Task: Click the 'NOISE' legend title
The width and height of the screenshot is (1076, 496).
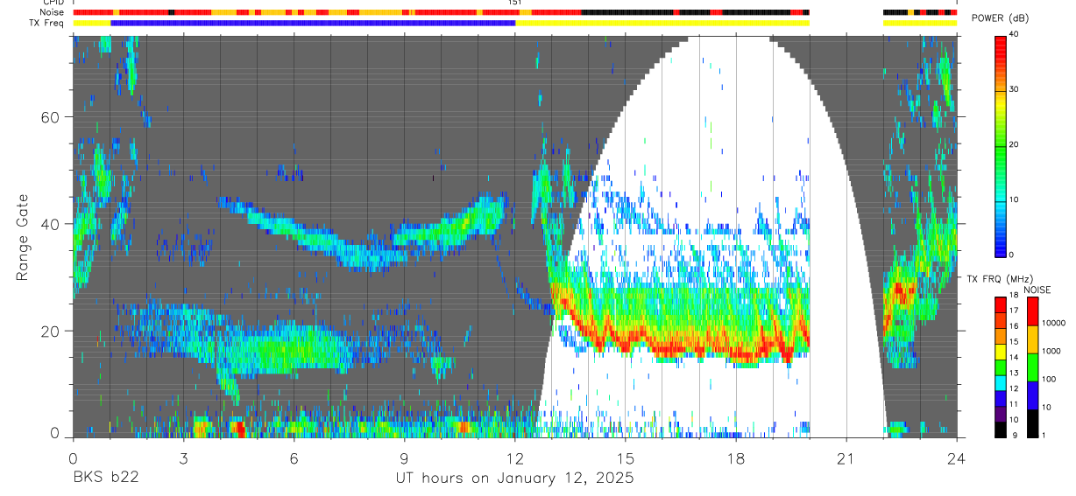Action: (1037, 290)
